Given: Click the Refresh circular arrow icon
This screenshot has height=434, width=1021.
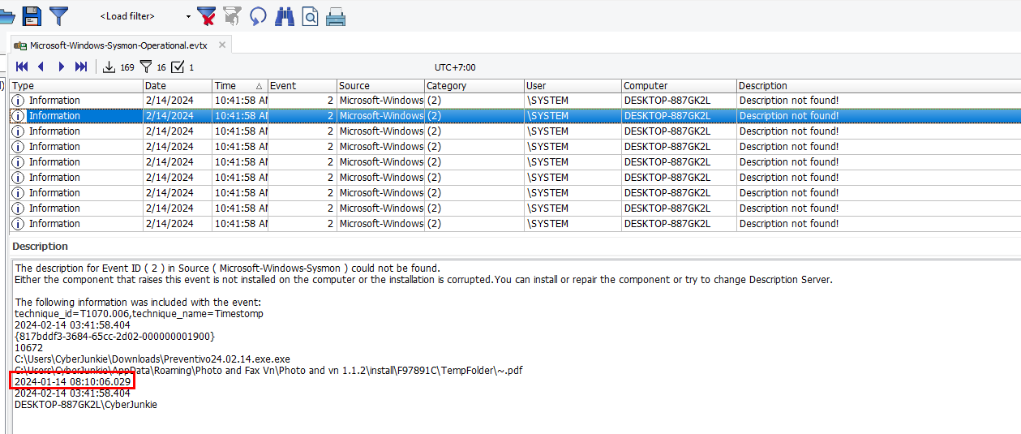Looking at the screenshot, I should 258,15.
